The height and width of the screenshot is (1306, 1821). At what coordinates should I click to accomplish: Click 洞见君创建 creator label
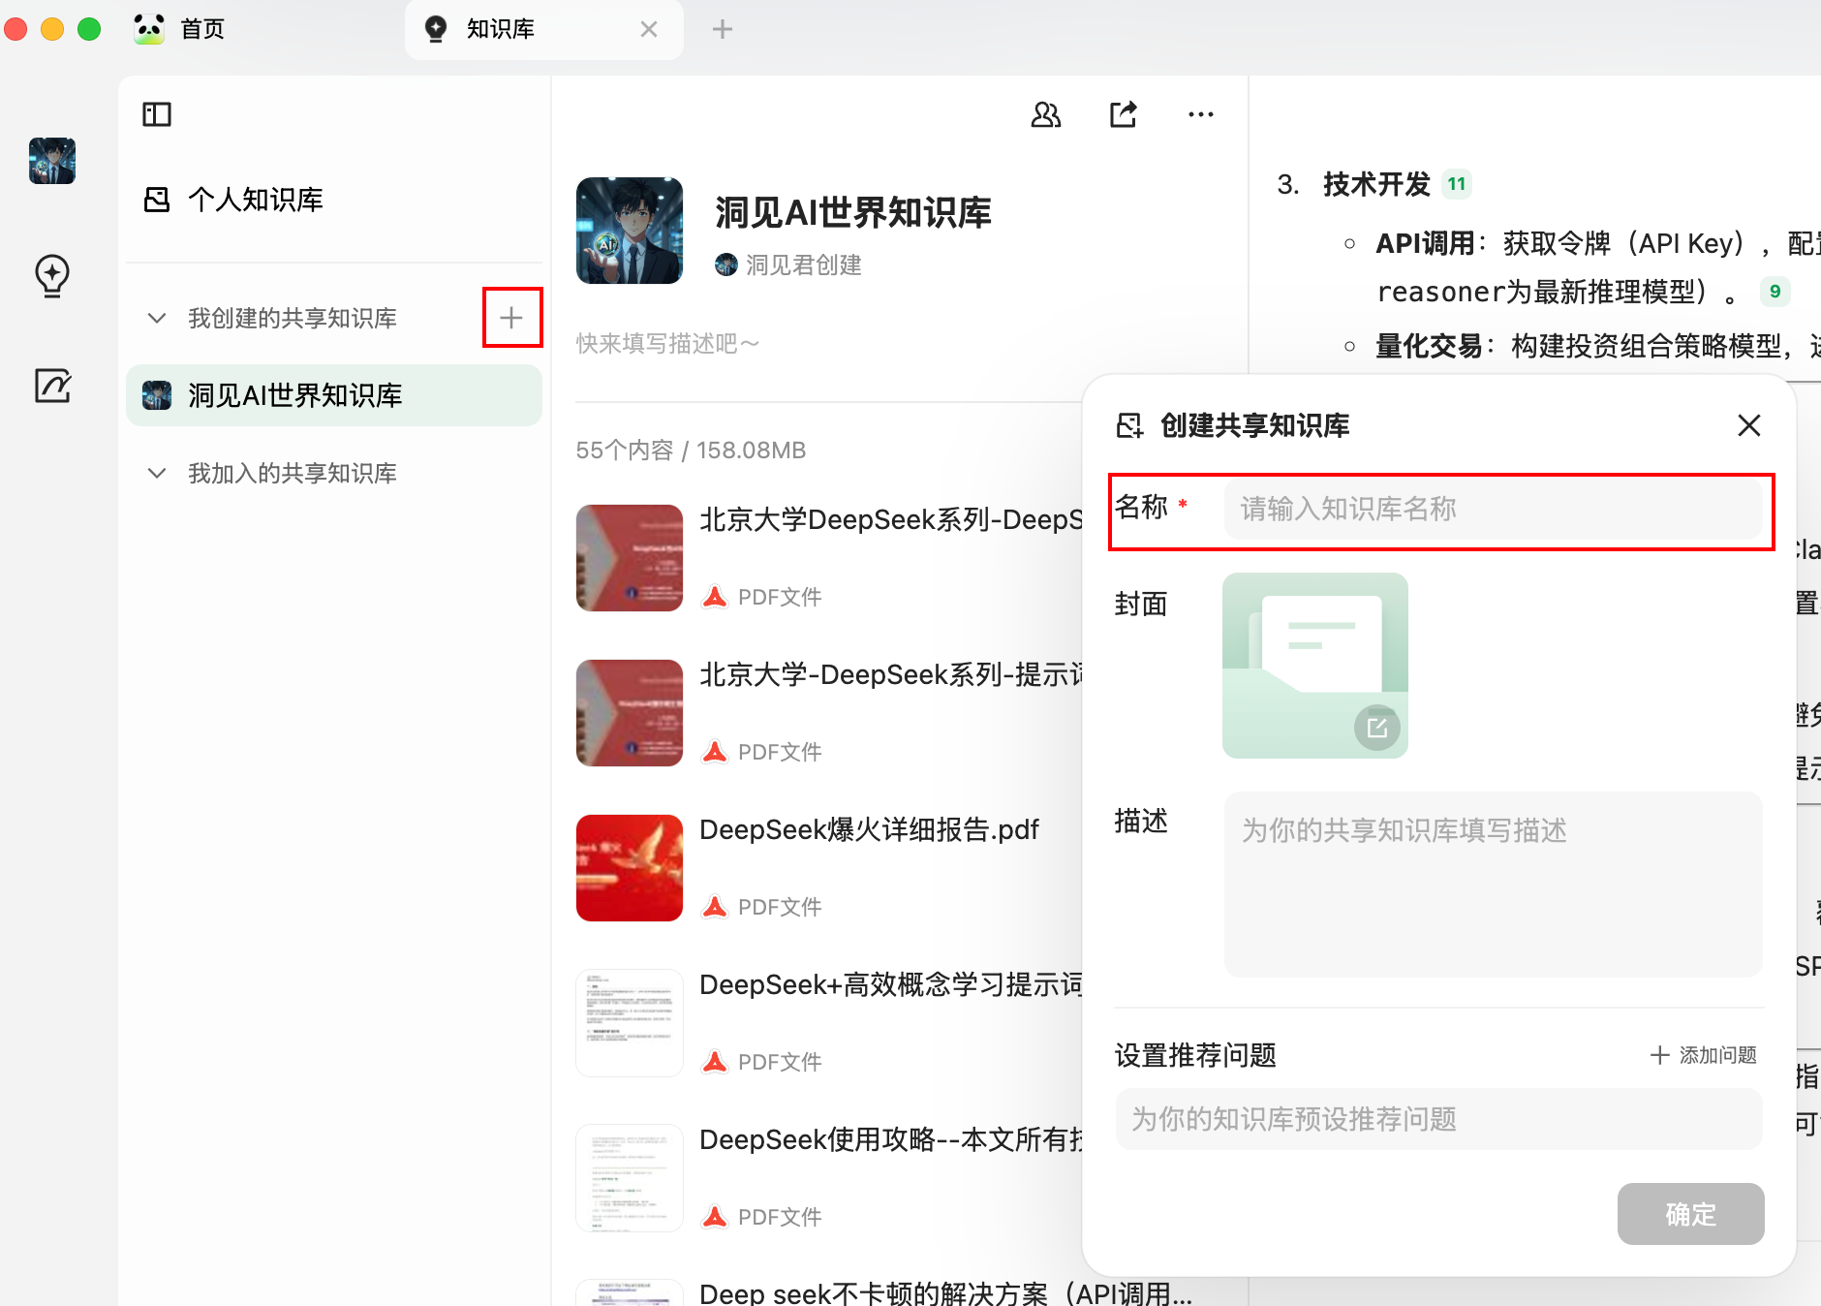coord(803,264)
